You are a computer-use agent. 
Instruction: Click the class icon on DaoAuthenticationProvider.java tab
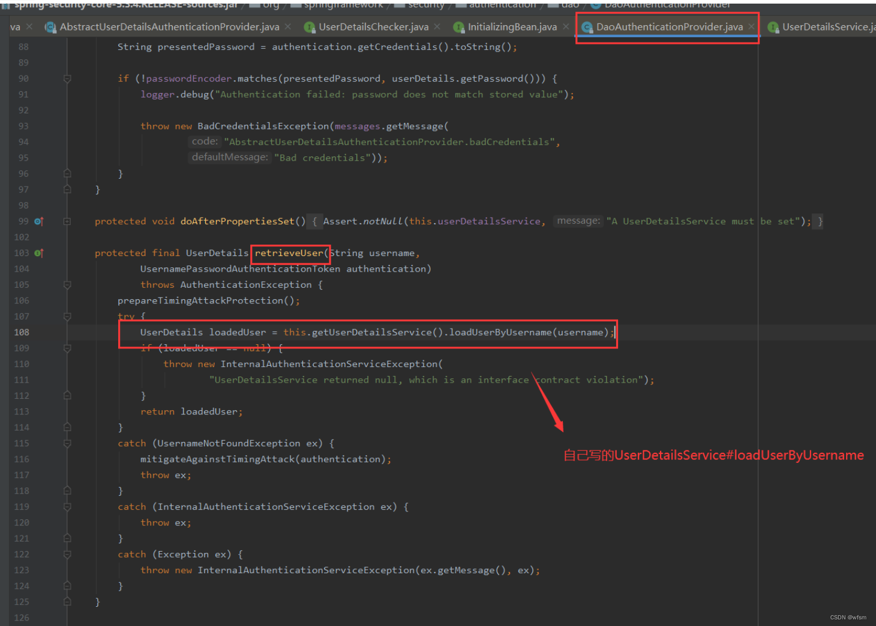[587, 27]
